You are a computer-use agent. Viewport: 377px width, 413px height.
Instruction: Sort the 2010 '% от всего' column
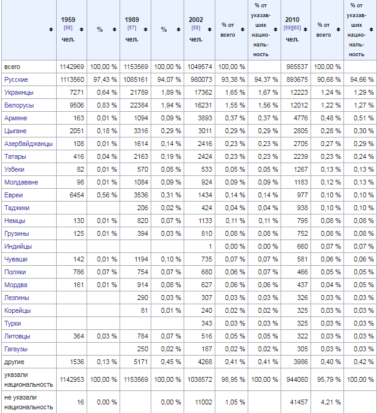[339, 29]
